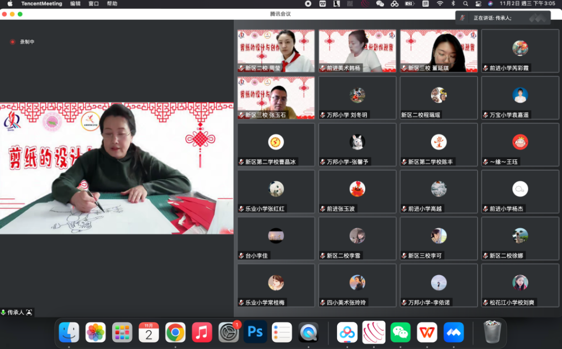
Task: Open the 编辑 menu
Action: (x=75, y=4)
